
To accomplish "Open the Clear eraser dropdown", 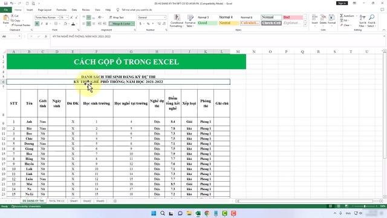I will point(345,25).
